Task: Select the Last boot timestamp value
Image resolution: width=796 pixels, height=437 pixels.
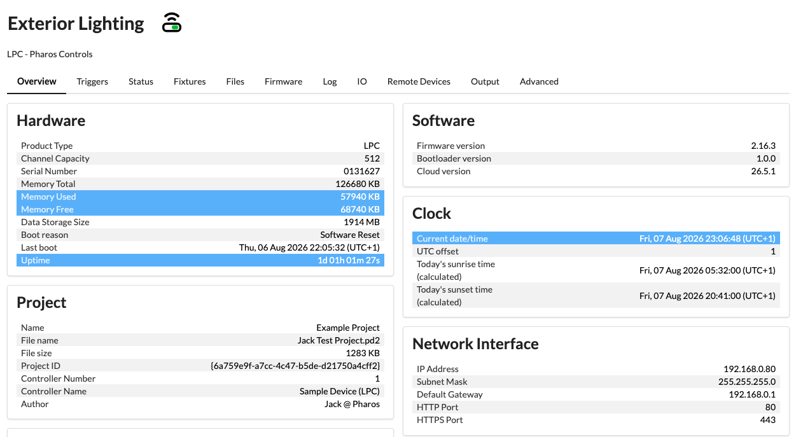Action: 309,247
